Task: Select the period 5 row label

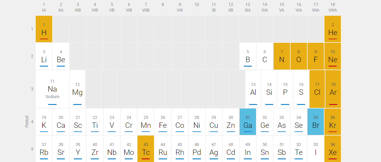Action: click(32, 149)
